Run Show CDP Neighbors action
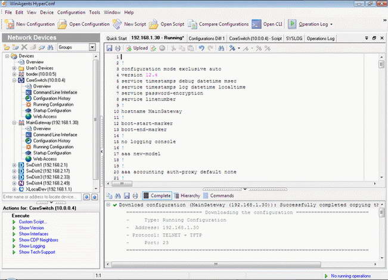This screenshot has height=280, width=388. tap(39, 240)
